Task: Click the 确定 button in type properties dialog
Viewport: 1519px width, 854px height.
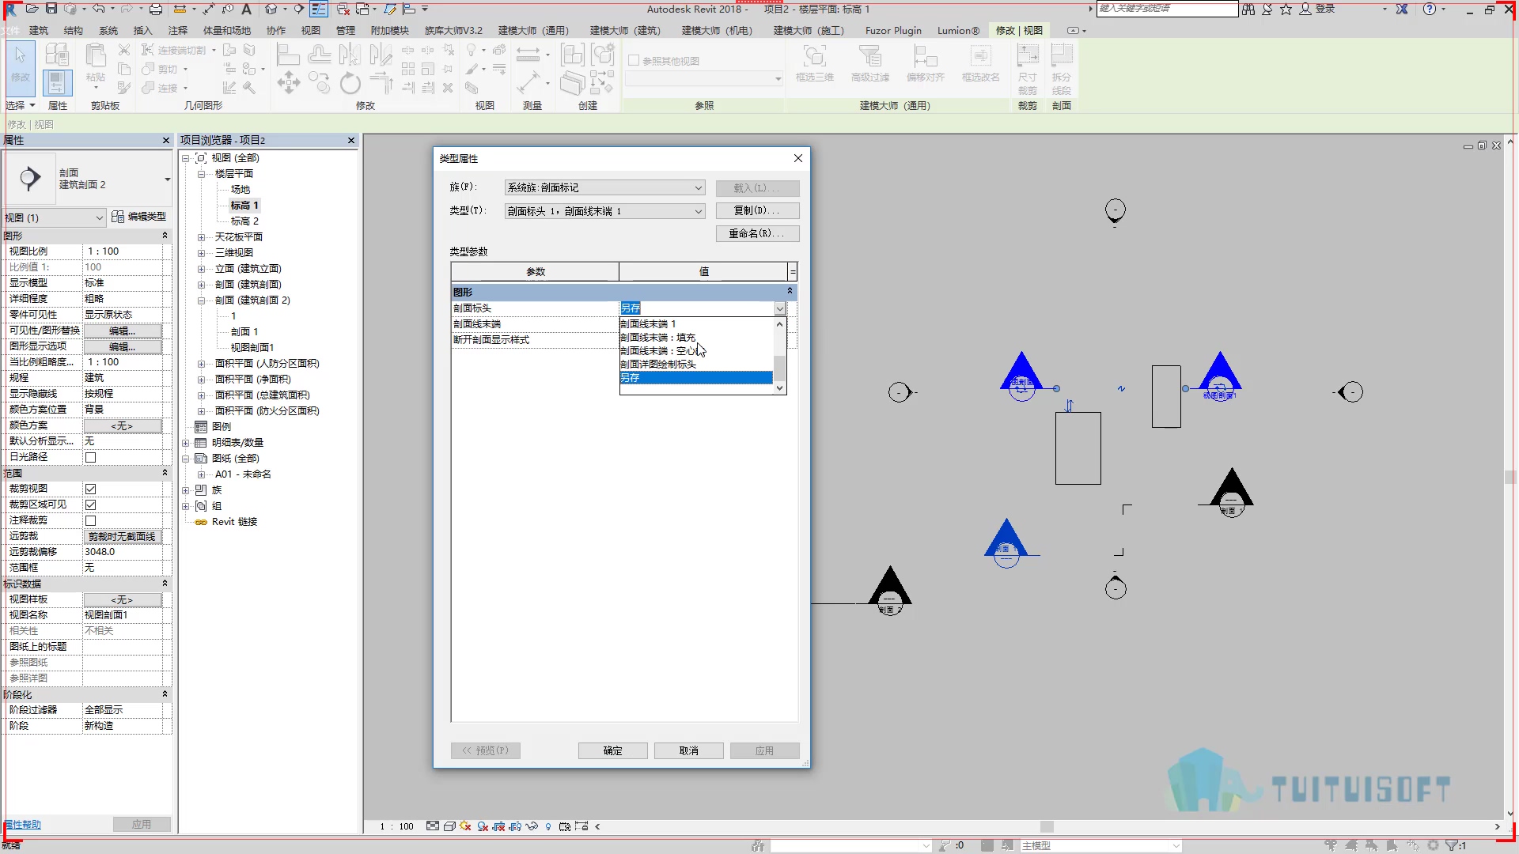Action: point(613,750)
